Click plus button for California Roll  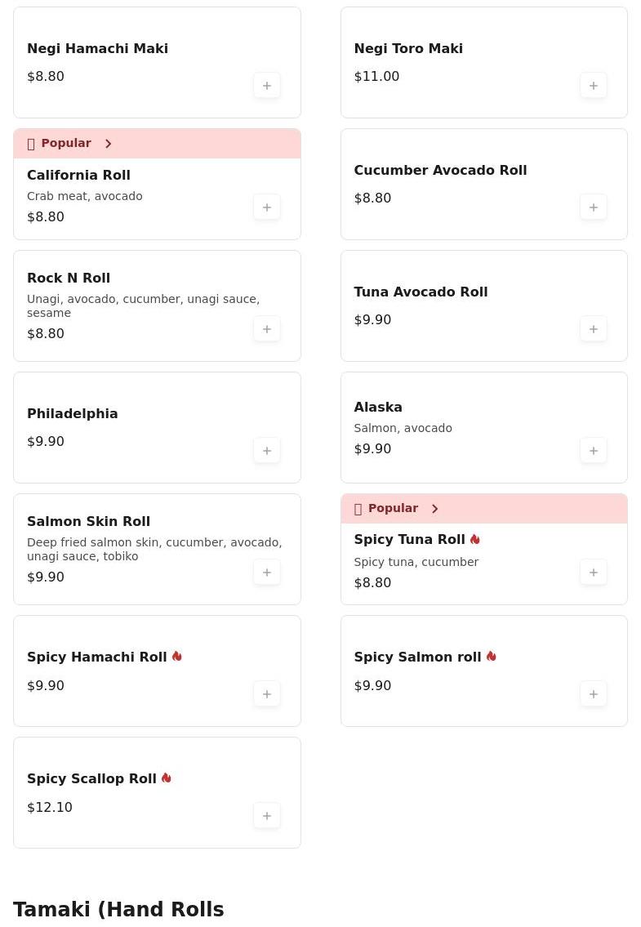(x=267, y=207)
